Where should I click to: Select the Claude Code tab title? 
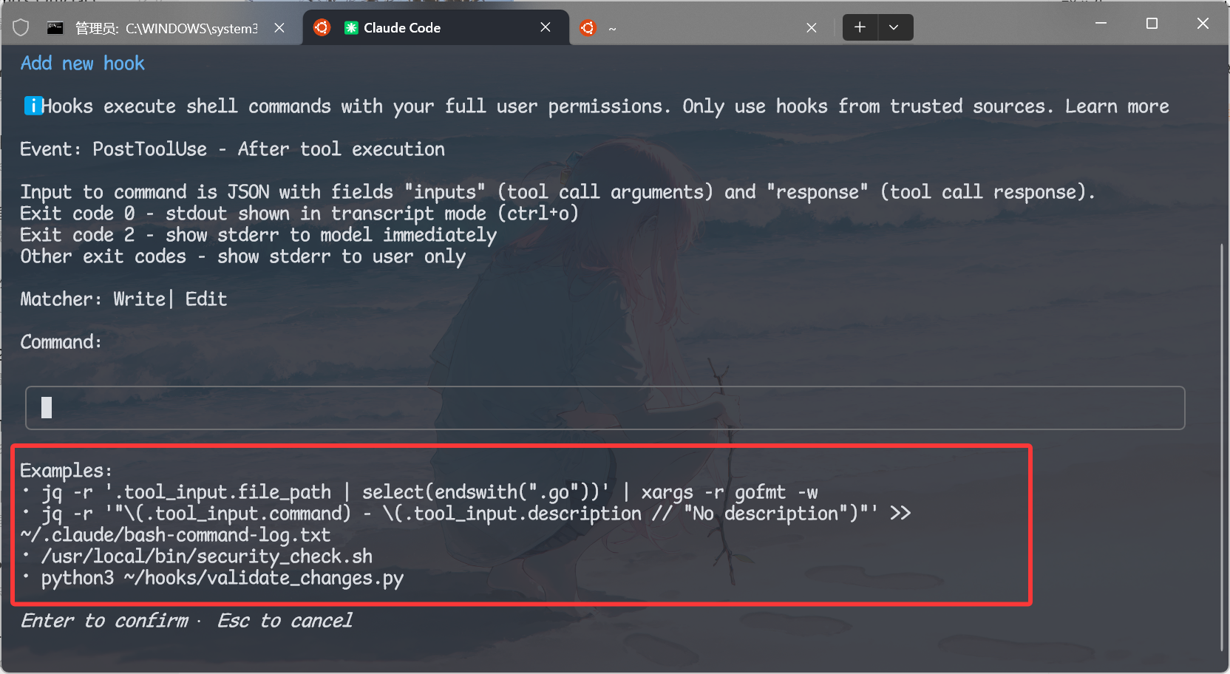tap(402, 28)
